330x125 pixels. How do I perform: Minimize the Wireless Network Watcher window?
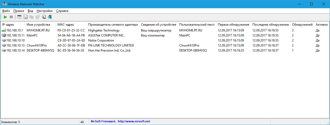pyautogui.click(x=299, y=4)
